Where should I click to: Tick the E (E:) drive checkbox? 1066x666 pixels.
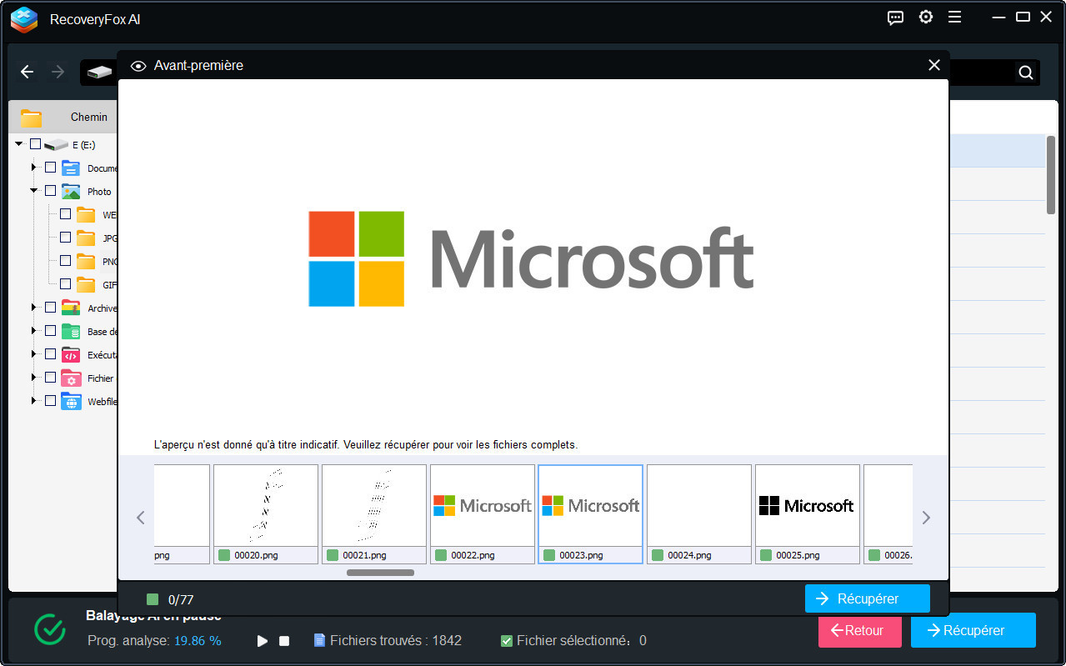35,144
